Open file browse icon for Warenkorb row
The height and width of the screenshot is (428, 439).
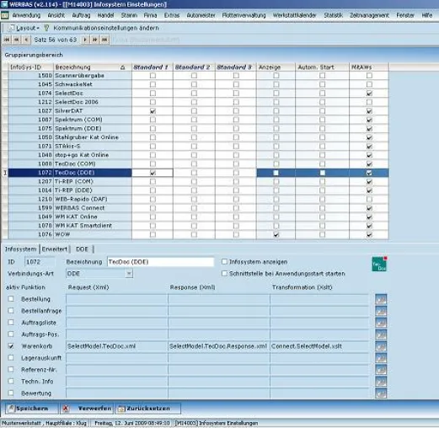[381, 346]
